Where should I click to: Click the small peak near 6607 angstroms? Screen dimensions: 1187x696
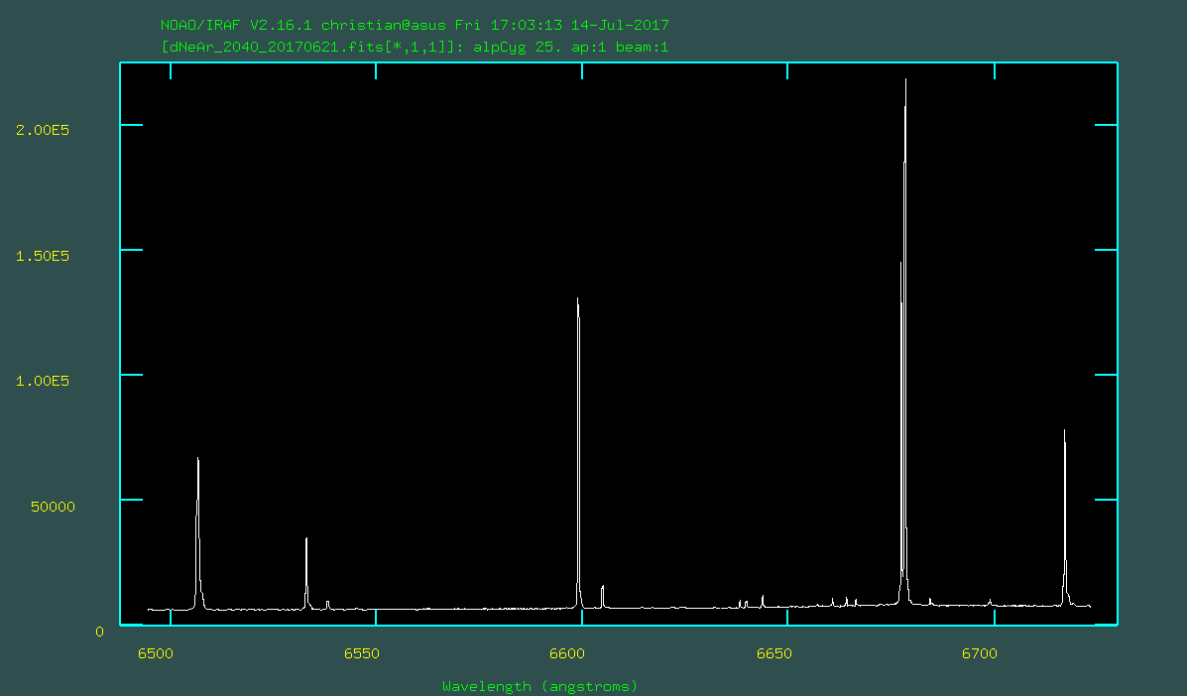pos(602,589)
